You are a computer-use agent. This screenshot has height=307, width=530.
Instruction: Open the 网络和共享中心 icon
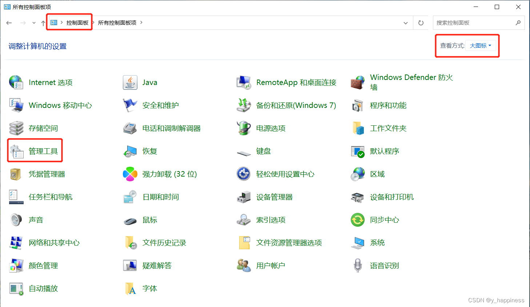pos(16,243)
